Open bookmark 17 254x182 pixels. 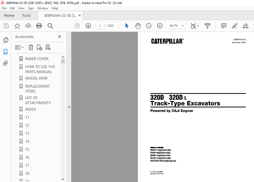point(27,165)
